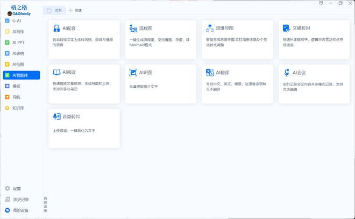355x219 pixels.
Task: Open the AI配音 voice-over tool icon
Action: tap(56, 28)
